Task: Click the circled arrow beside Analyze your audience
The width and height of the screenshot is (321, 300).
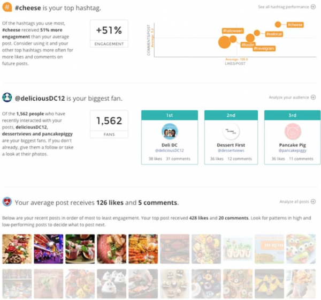Action: pyautogui.click(x=313, y=97)
